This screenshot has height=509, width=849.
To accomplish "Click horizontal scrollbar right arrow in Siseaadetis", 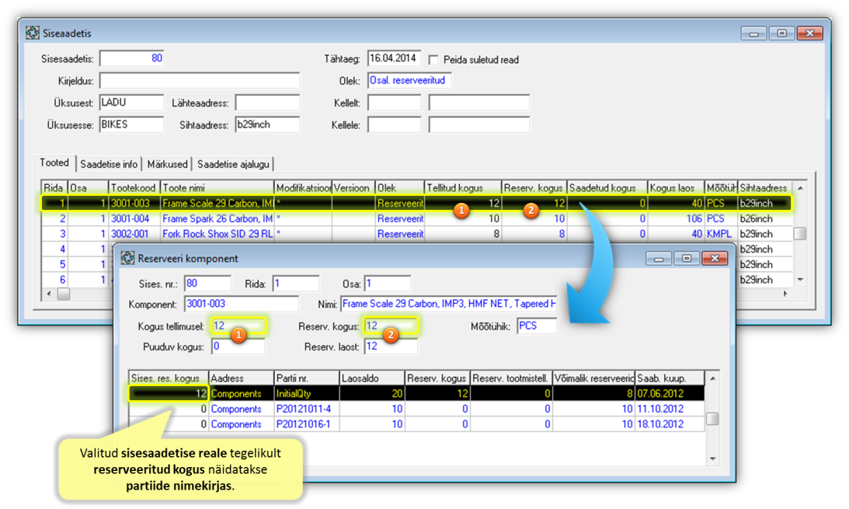I will click(x=785, y=294).
